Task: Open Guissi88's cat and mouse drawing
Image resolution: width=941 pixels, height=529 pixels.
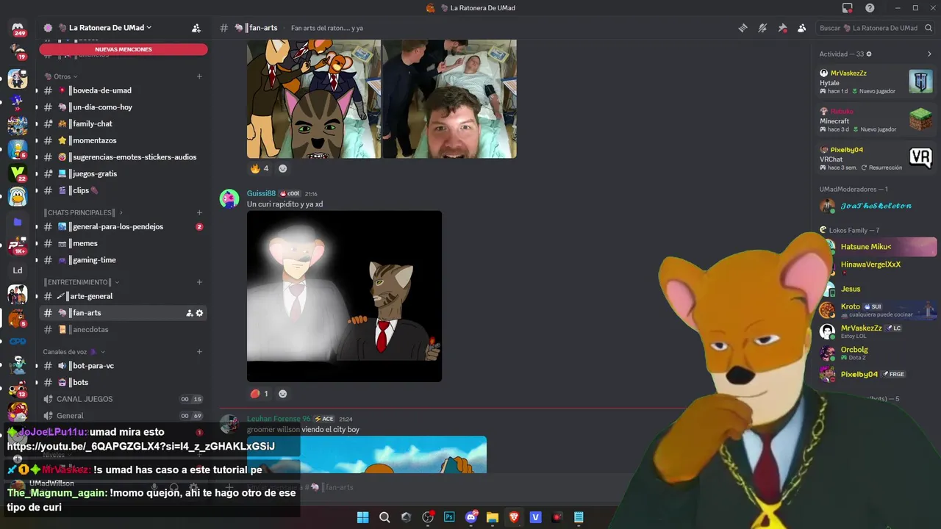Action: pyautogui.click(x=344, y=296)
